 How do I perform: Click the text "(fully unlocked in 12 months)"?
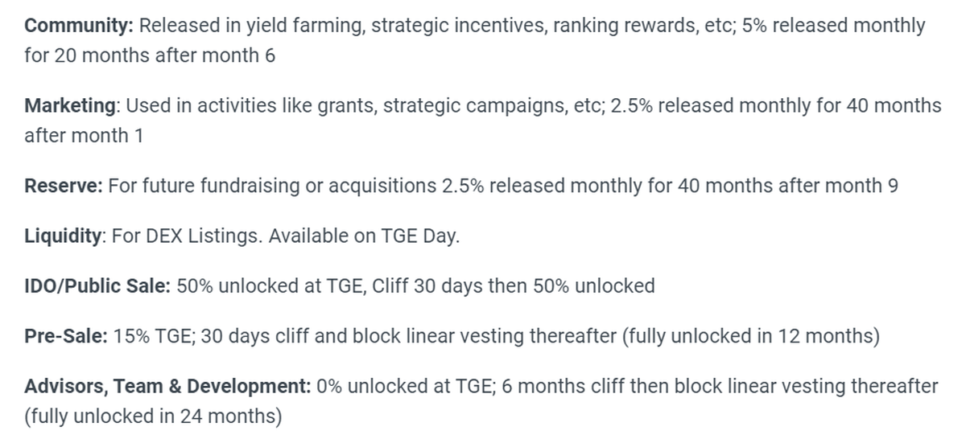[749, 336]
